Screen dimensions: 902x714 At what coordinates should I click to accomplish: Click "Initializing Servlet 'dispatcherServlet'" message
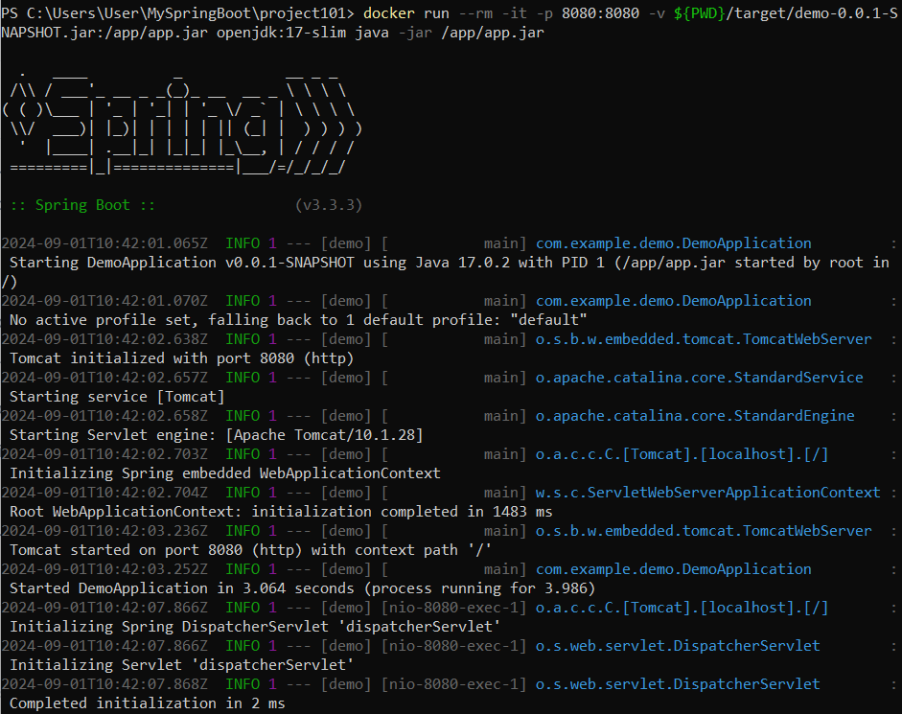182,666
